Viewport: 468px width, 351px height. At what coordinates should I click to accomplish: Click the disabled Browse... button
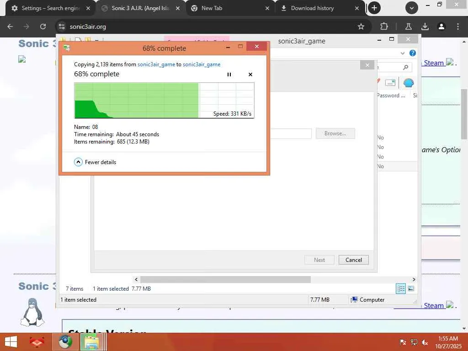click(x=335, y=133)
